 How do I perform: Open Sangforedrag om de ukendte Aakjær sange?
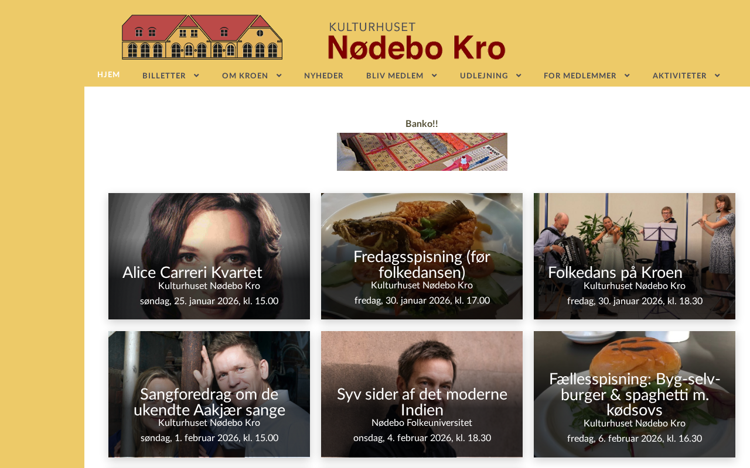[x=209, y=394]
